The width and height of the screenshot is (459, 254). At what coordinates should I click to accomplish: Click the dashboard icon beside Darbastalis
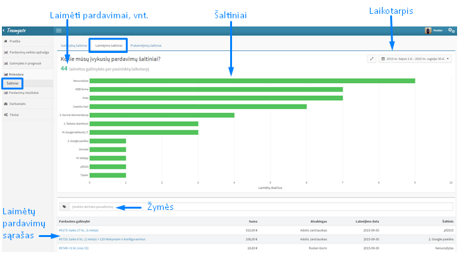[6, 103]
